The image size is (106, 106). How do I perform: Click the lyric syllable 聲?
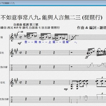[67, 42]
